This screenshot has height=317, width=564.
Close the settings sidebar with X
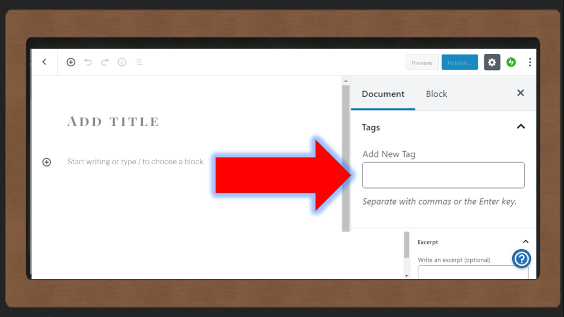point(520,93)
